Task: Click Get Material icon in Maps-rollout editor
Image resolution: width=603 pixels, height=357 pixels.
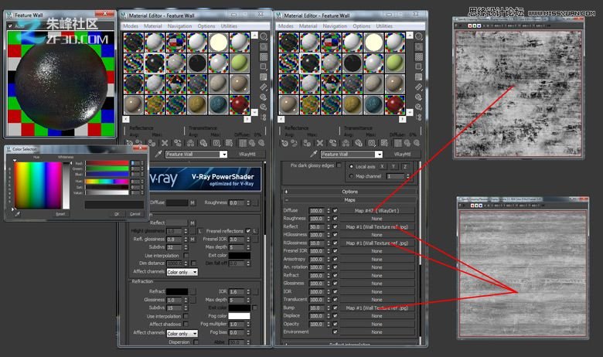Action: coord(284,143)
